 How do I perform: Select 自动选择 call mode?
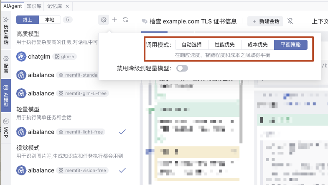pos(193,44)
